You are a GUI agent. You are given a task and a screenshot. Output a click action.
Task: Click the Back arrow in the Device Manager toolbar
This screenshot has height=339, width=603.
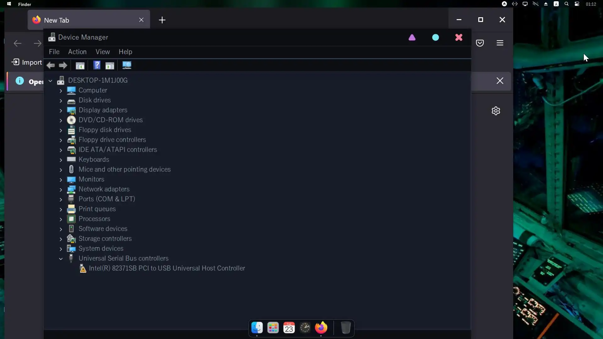[51, 65]
